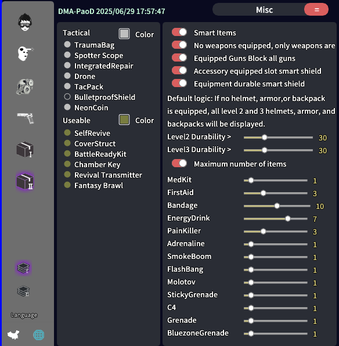Click the red menu button beside Misc

pyautogui.click(x=316, y=9)
